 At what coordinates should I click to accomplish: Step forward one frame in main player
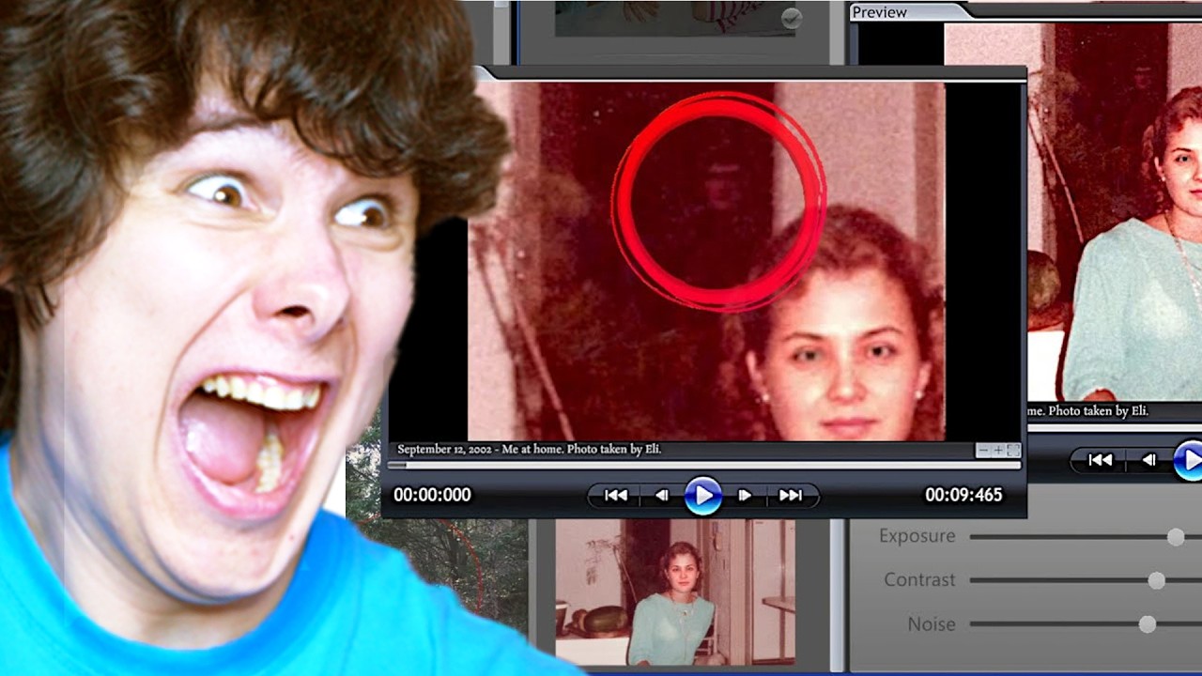click(x=745, y=496)
